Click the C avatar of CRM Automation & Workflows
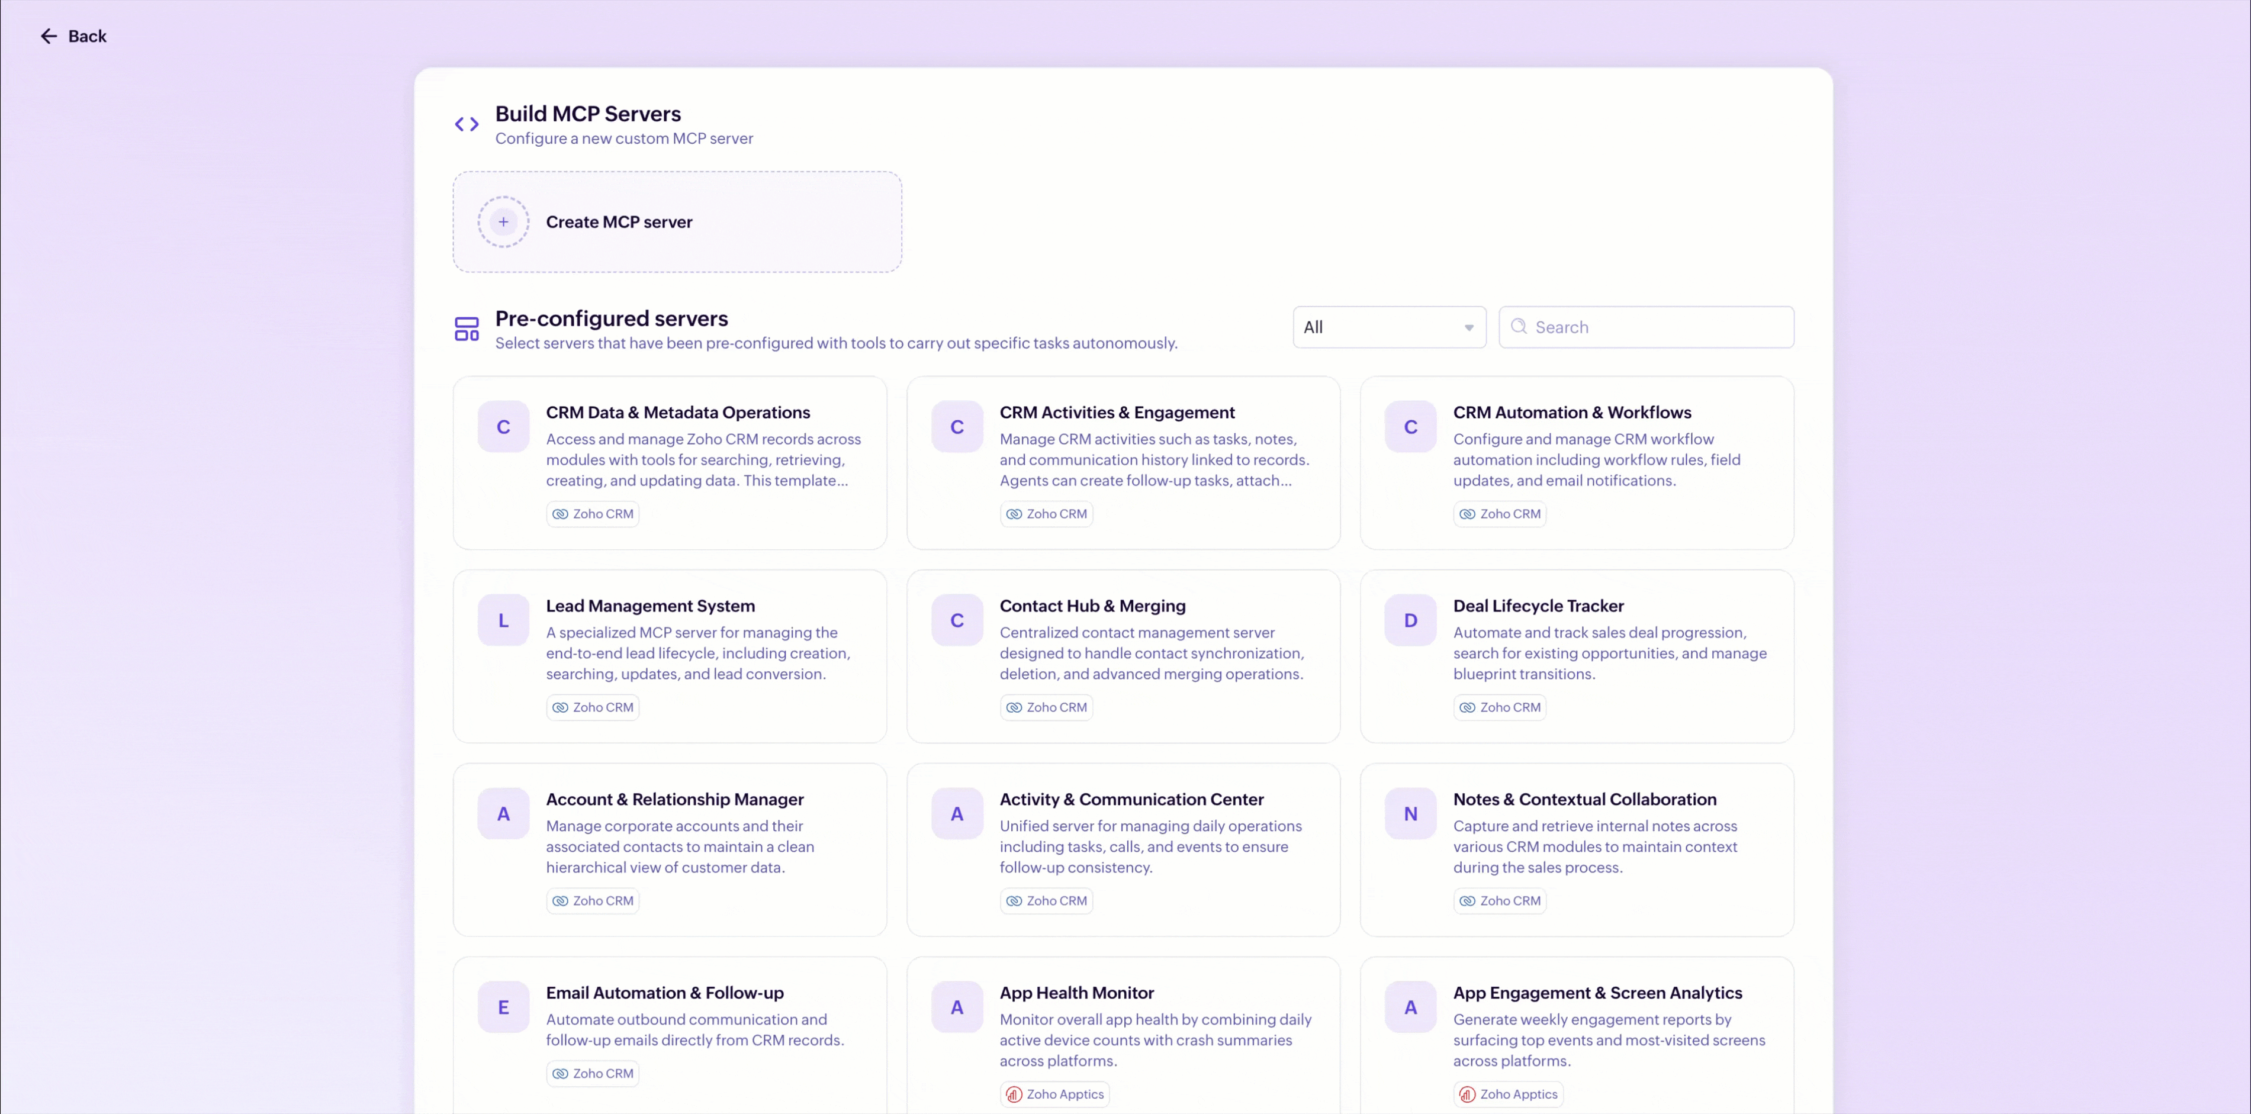Viewport: 2251px width, 1114px height. (1410, 426)
